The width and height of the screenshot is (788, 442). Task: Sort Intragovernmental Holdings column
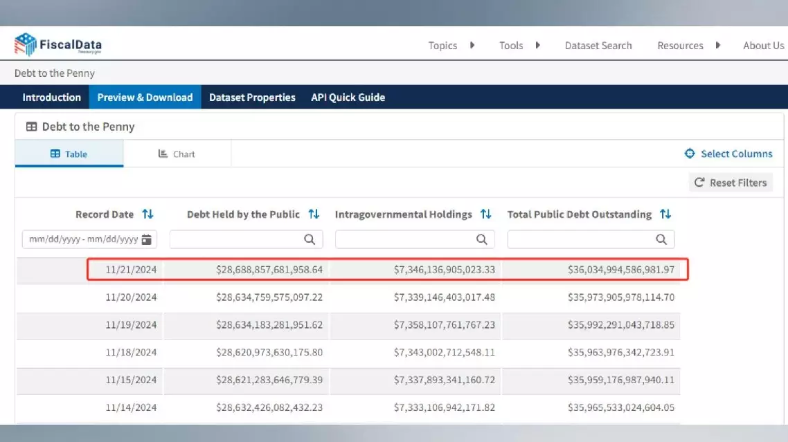point(485,214)
